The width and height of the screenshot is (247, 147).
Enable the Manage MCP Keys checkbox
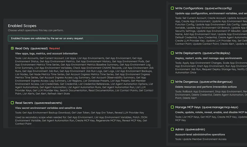click(x=172, y=107)
